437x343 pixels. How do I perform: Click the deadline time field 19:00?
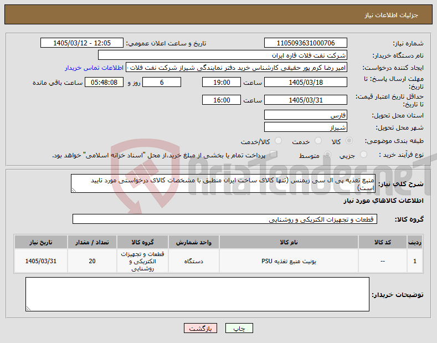coord(222,82)
